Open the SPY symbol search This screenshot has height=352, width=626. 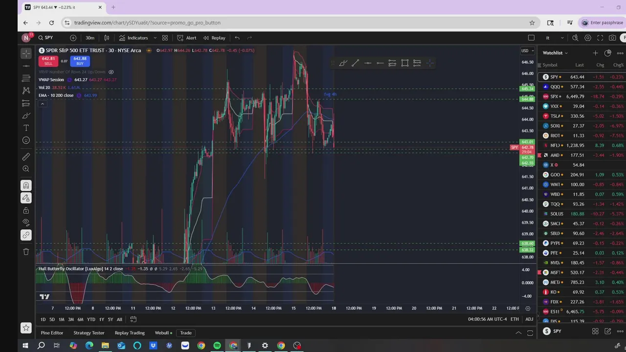(x=45, y=38)
